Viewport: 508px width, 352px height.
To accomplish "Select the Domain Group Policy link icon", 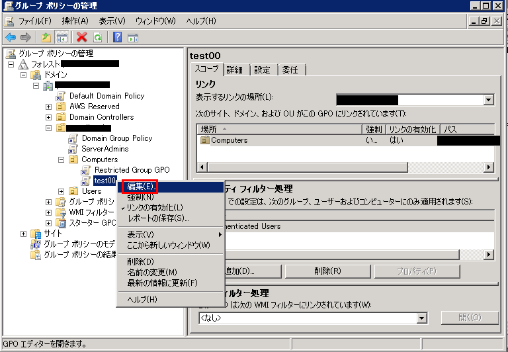I will (x=73, y=138).
